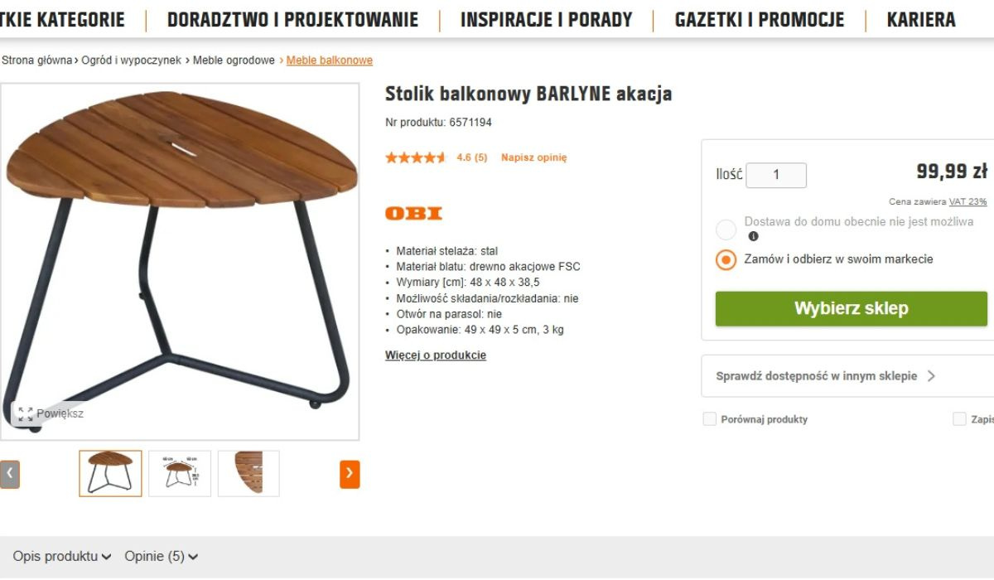The height and width of the screenshot is (580, 994).
Task: Click the Wybierz sklep button
Action: 852,309
